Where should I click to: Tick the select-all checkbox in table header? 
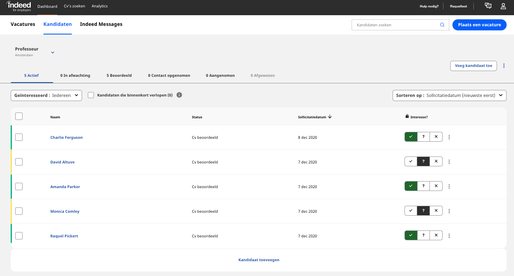(x=19, y=116)
